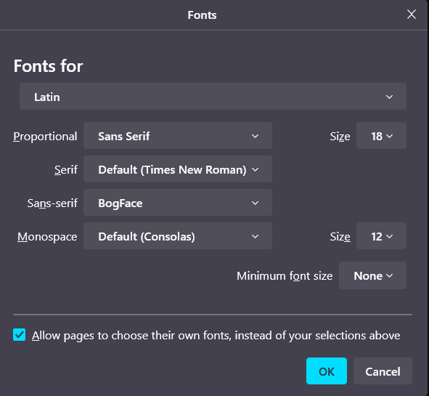Change the Monospace size 12 dropdown
This screenshot has width=429, height=396.
[x=381, y=236]
